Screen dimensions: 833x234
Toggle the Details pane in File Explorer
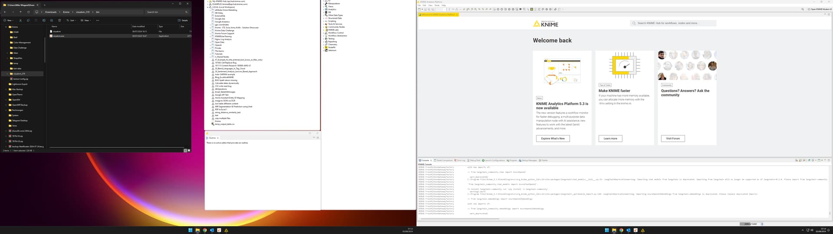click(x=183, y=20)
